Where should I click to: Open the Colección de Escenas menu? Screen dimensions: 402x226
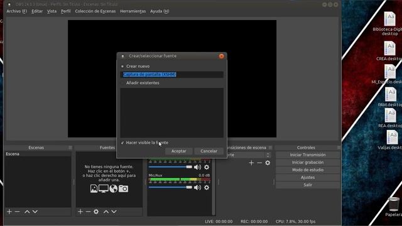(x=95, y=11)
